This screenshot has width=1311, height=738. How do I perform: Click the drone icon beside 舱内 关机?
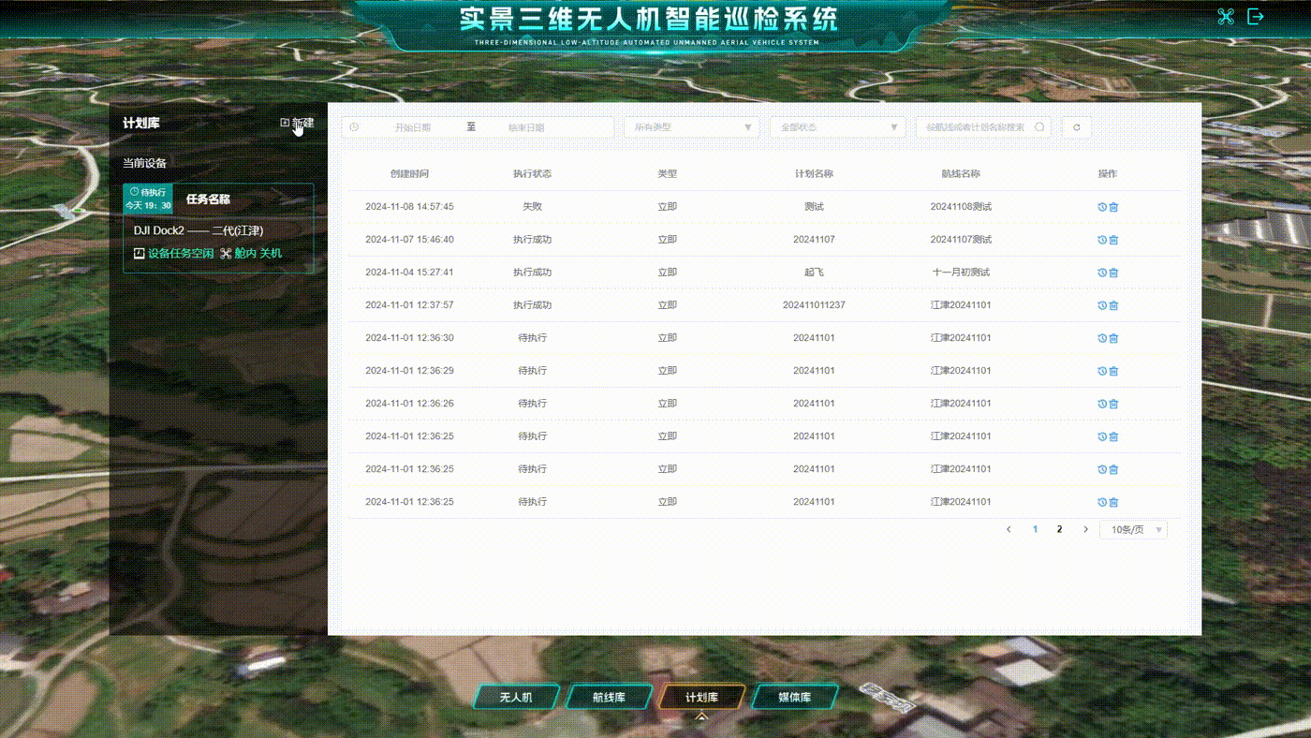pos(226,254)
